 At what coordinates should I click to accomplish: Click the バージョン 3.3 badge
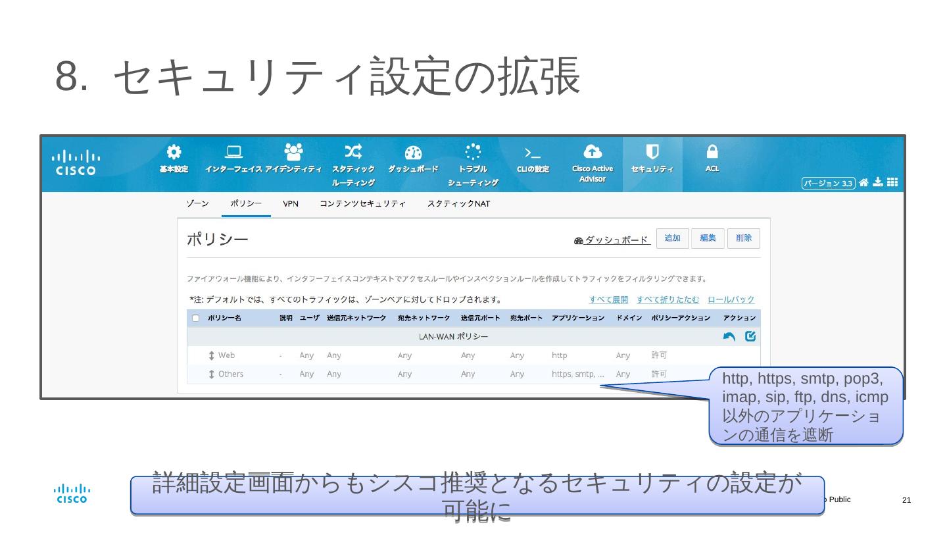click(x=829, y=184)
